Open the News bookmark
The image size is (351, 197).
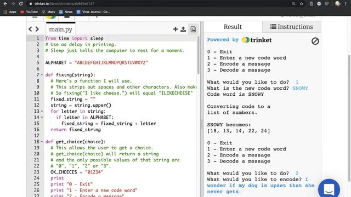(x=66, y=12)
